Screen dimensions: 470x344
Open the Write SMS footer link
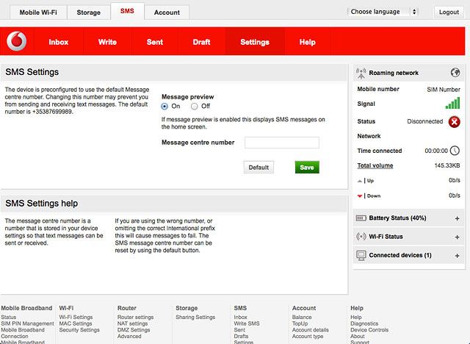[x=247, y=323]
